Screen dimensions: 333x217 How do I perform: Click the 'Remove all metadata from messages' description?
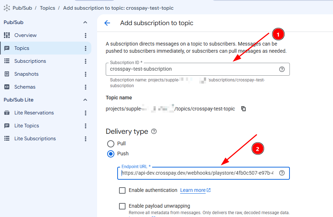[209, 213]
